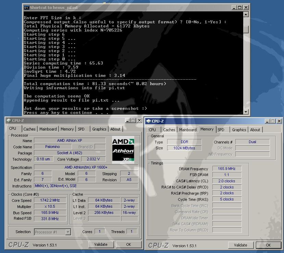This screenshot has width=284, height=253.
Task: Click OK button in right CPU-Z window
Action: 269,245
